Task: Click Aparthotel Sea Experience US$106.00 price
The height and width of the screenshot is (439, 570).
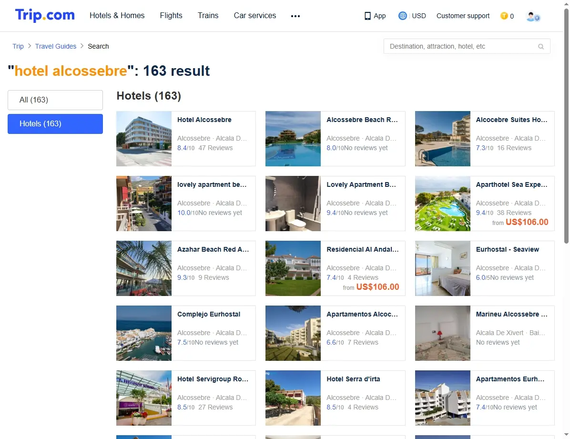Action: (x=527, y=222)
